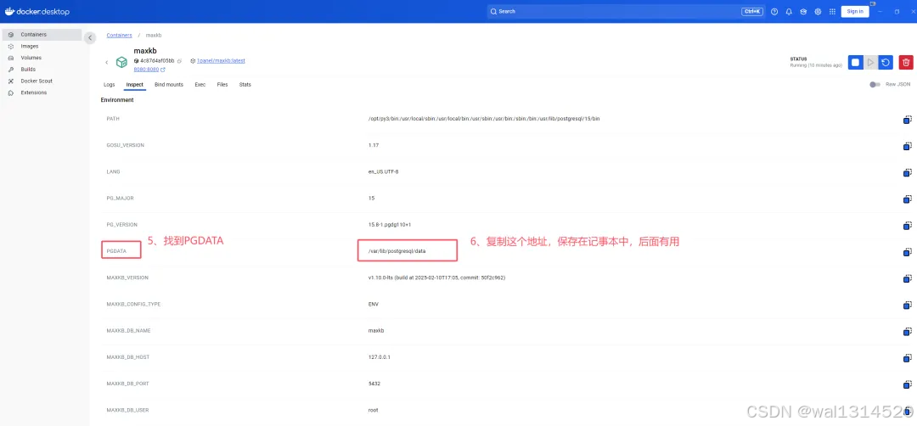The height and width of the screenshot is (426, 917).
Task: Delete the maxkb container
Action: tap(906, 62)
